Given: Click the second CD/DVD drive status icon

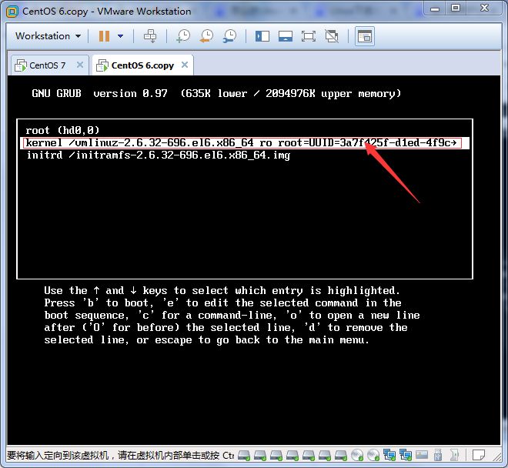Looking at the screenshot, I should tap(373, 456).
